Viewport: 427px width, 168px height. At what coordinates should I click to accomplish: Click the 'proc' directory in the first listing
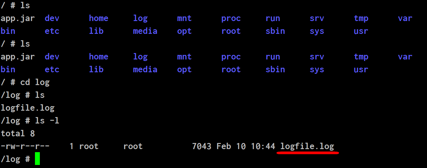coord(231,19)
